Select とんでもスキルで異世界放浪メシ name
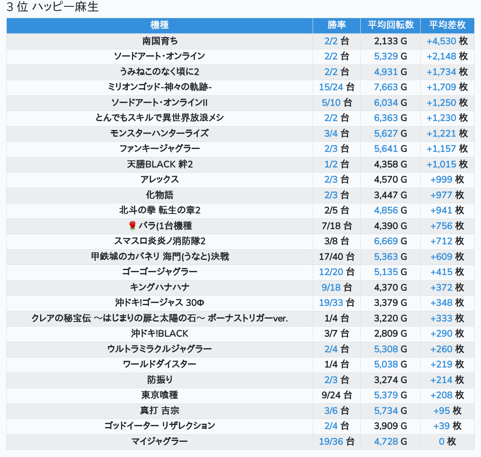 [159, 118]
